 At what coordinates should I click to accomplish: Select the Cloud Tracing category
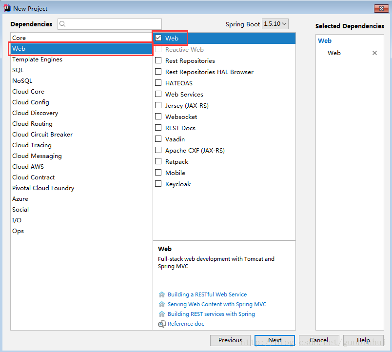pos(81,145)
